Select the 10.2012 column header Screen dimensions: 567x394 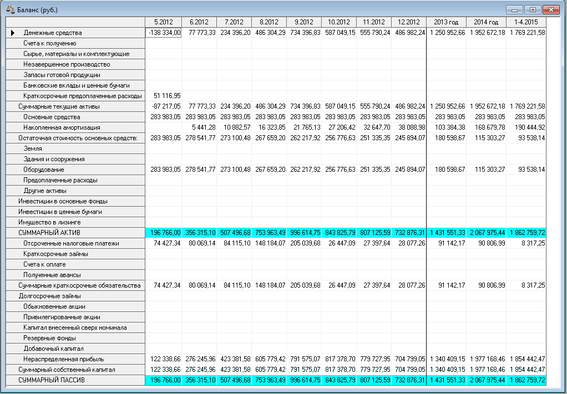[339, 22]
